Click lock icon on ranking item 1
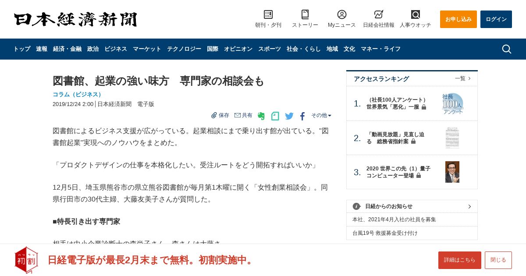This screenshot has width=526, height=276. pos(424,107)
